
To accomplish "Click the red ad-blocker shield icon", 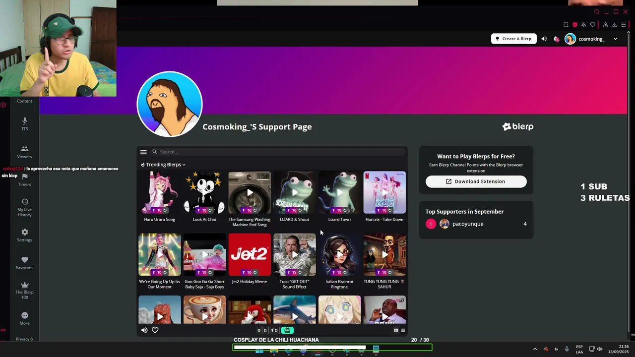I will tap(575, 25).
